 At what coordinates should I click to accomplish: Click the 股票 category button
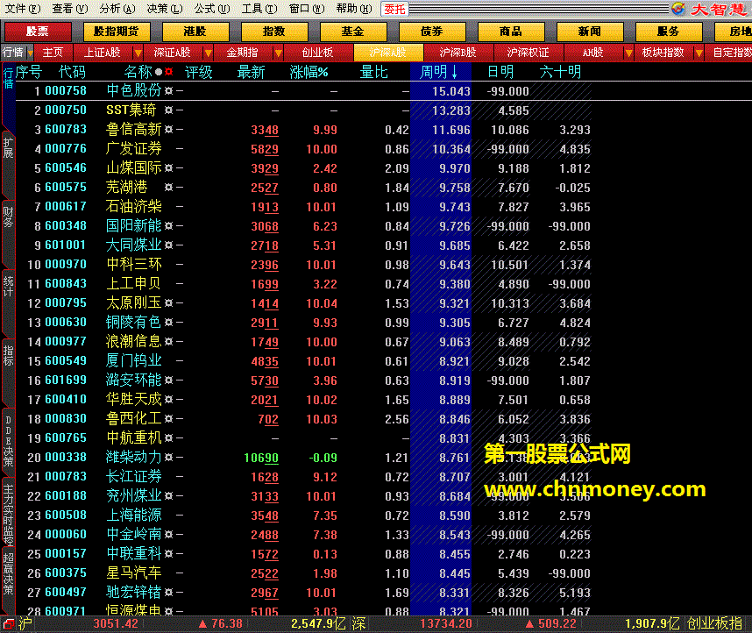click(x=38, y=32)
